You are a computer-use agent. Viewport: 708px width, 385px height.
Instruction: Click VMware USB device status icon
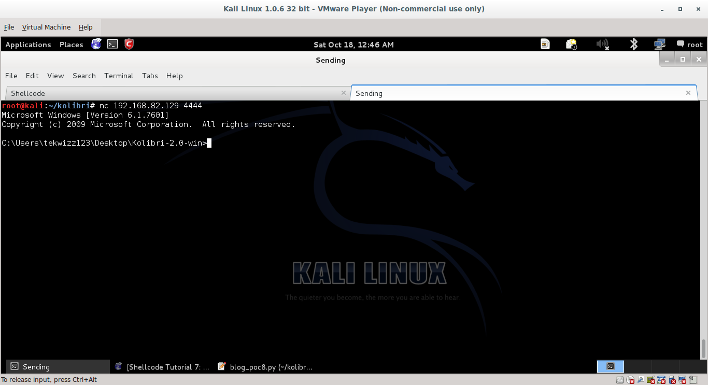tap(672, 380)
